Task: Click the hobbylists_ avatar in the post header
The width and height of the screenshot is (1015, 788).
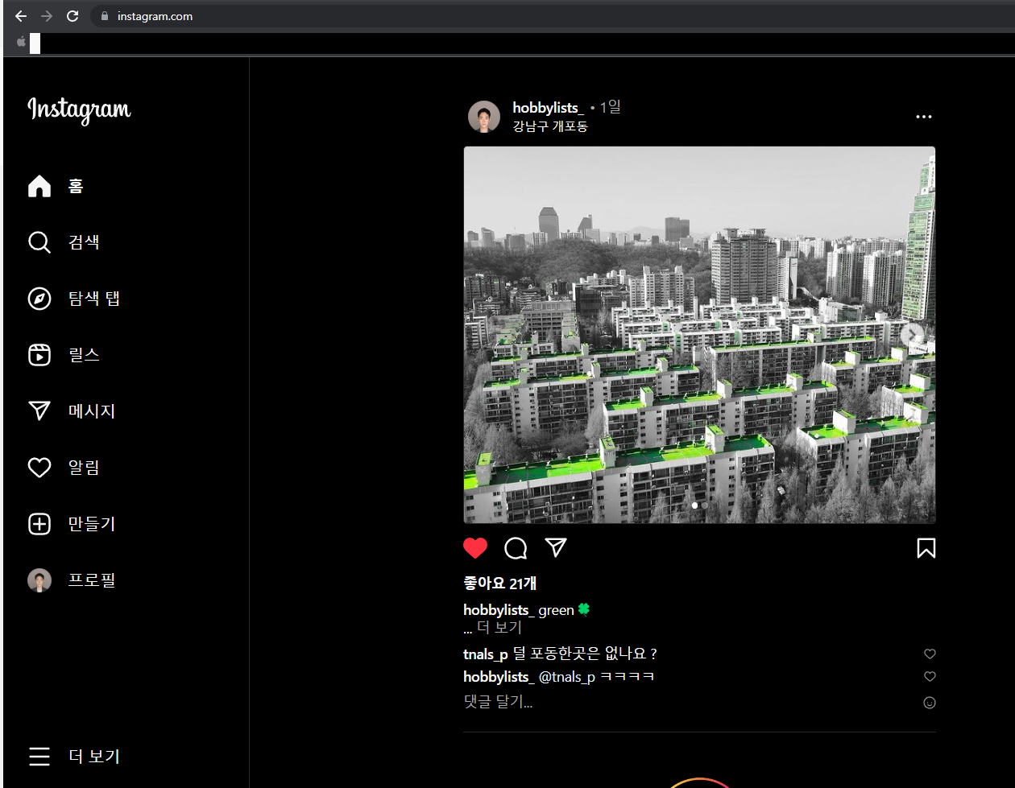Action: [x=484, y=117]
